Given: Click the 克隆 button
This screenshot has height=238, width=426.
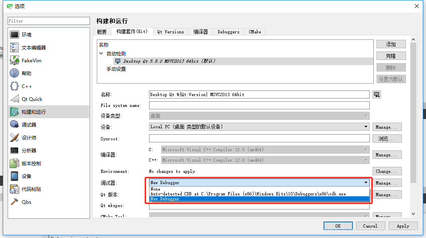Looking at the screenshot, I should point(391,56).
